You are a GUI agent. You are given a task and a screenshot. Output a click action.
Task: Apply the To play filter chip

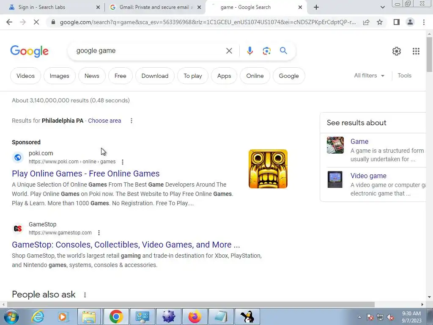pyautogui.click(x=193, y=76)
